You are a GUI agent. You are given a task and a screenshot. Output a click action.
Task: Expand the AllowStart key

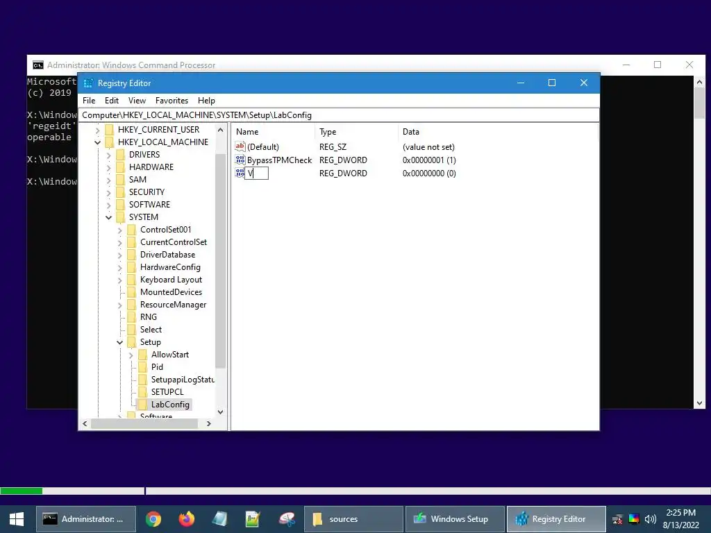[x=131, y=355]
